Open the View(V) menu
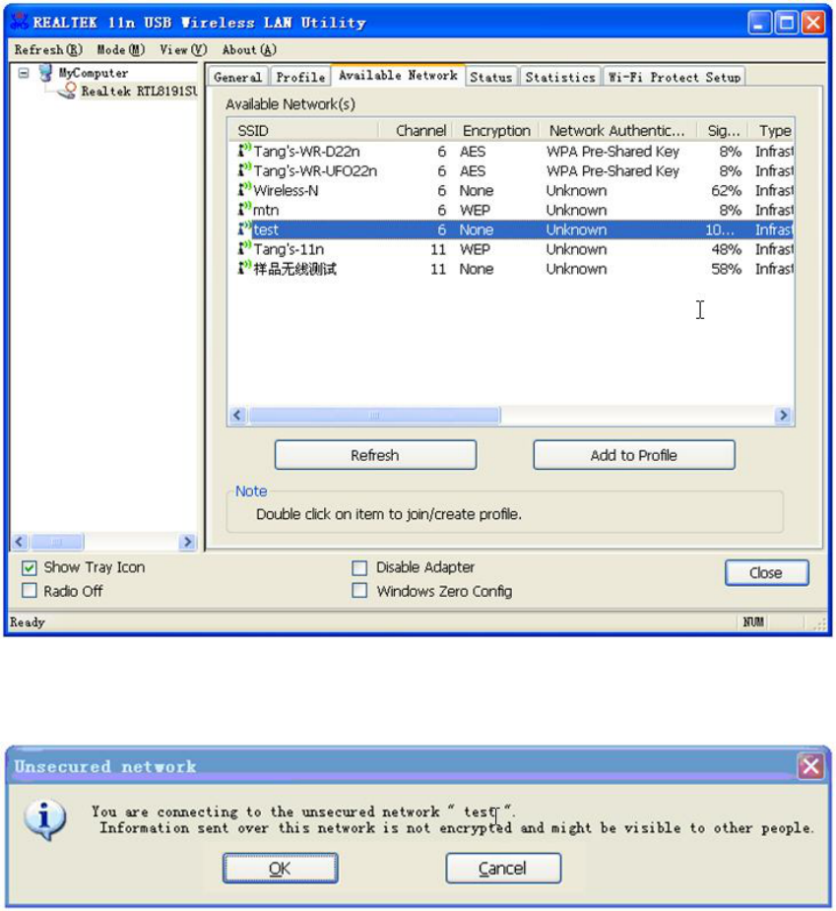Viewport: 836px width, 911px height. (x=183, y=50)
